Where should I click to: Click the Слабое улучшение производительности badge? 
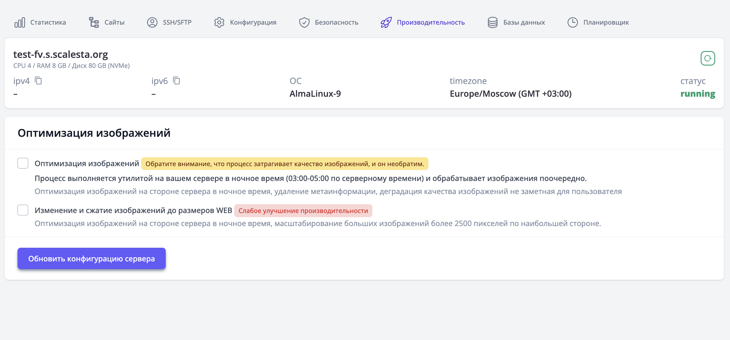point(303,211)
